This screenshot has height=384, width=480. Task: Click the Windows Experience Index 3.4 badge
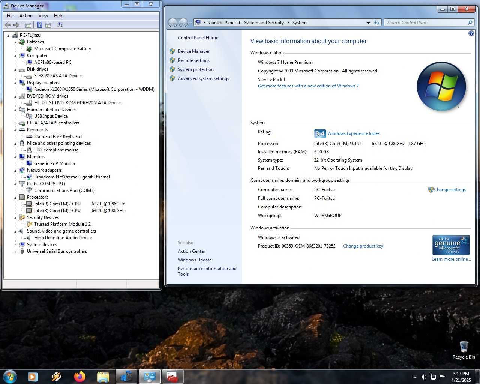(x=320, y=133)
